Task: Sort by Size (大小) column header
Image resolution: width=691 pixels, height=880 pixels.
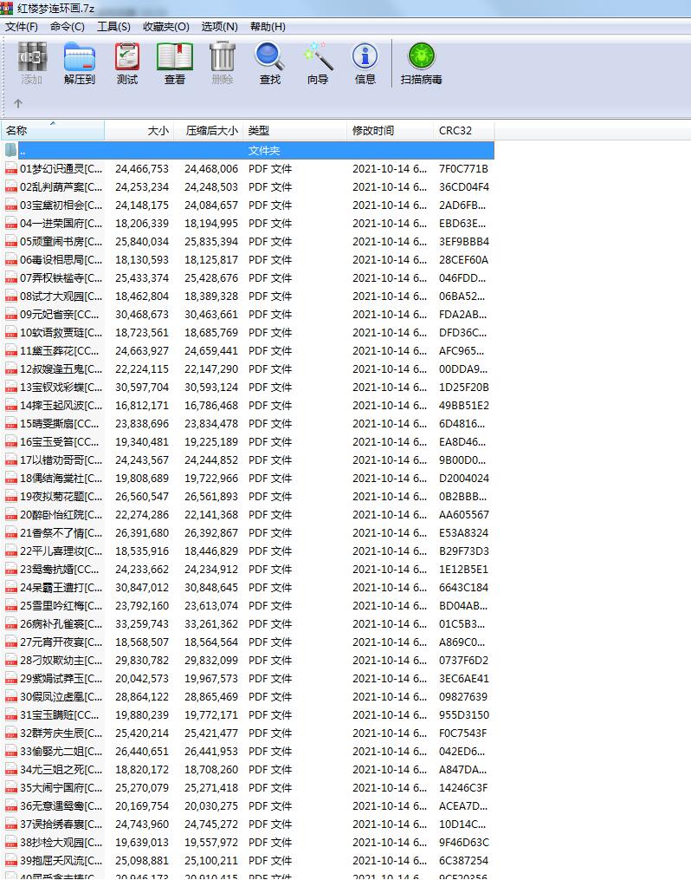Action: pyautogui.click(x=139, y=131)
